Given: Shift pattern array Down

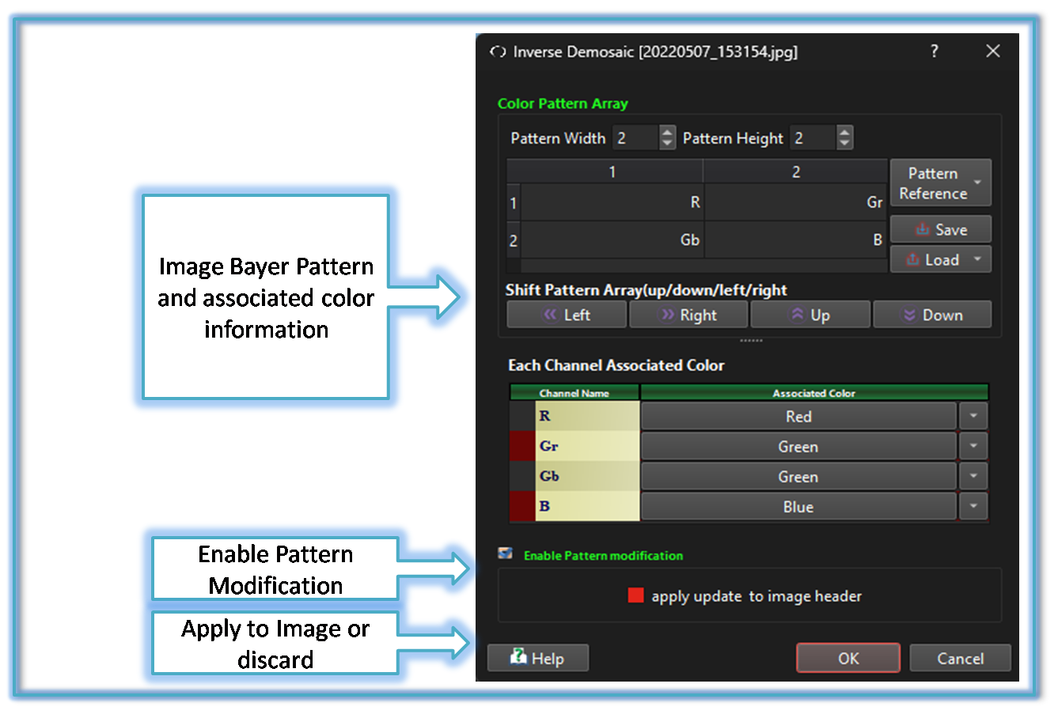Looking at the screenshot, I should point(932,315).
